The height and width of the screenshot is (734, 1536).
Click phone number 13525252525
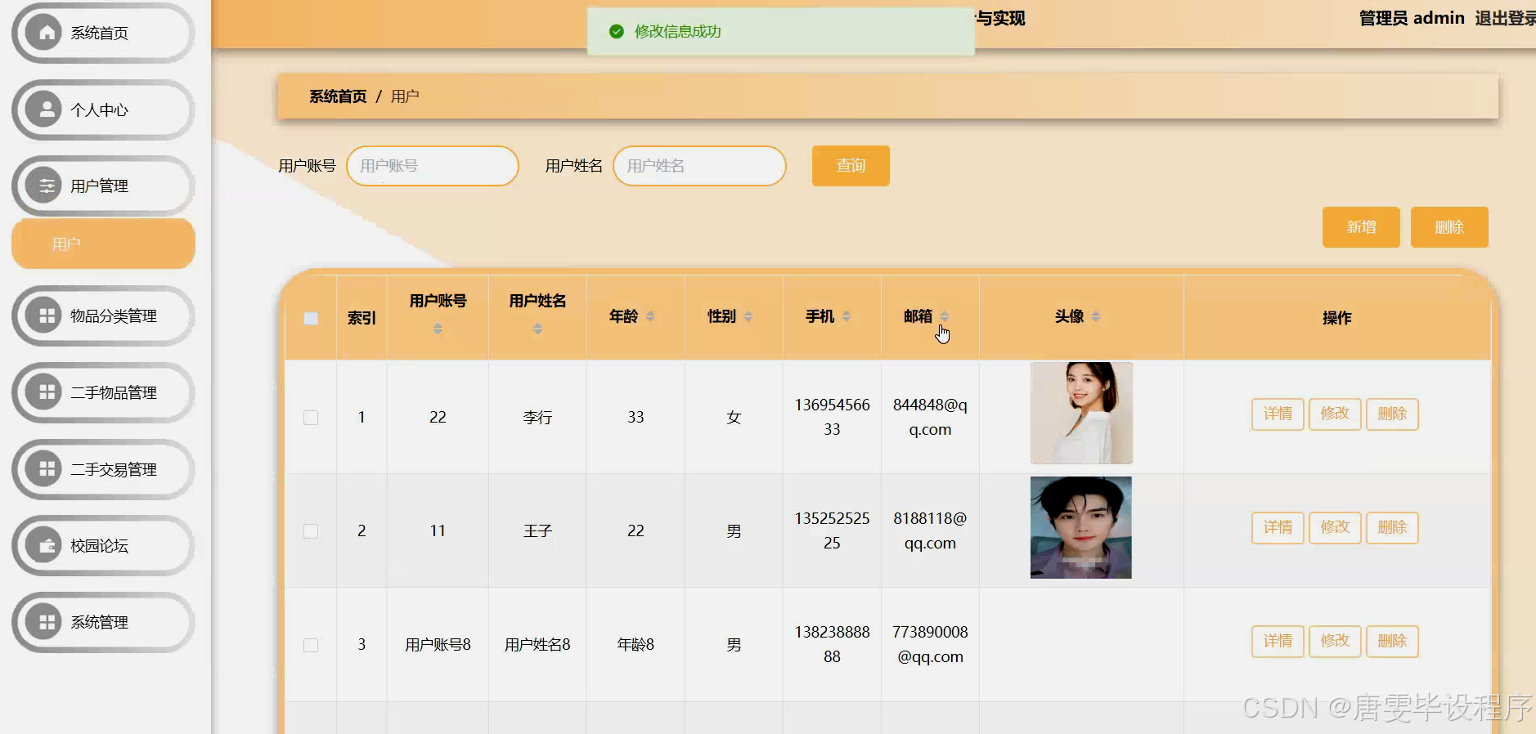pyautogui.click(x=832, y=530)
